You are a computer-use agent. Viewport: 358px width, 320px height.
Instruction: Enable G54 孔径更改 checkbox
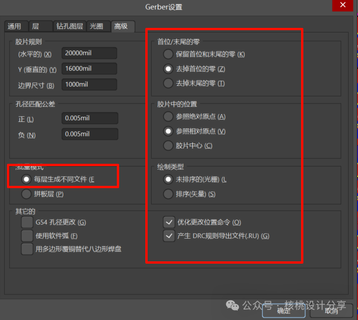click(x=26, y=222)
